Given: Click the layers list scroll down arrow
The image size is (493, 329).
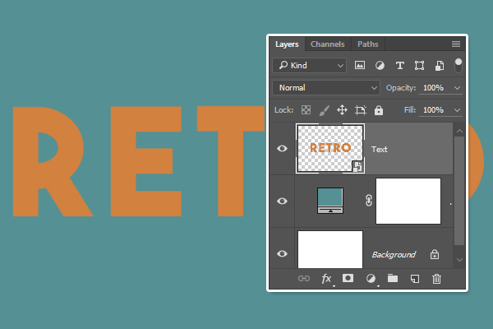Looking at the screenshot, I should coord(459,260).
